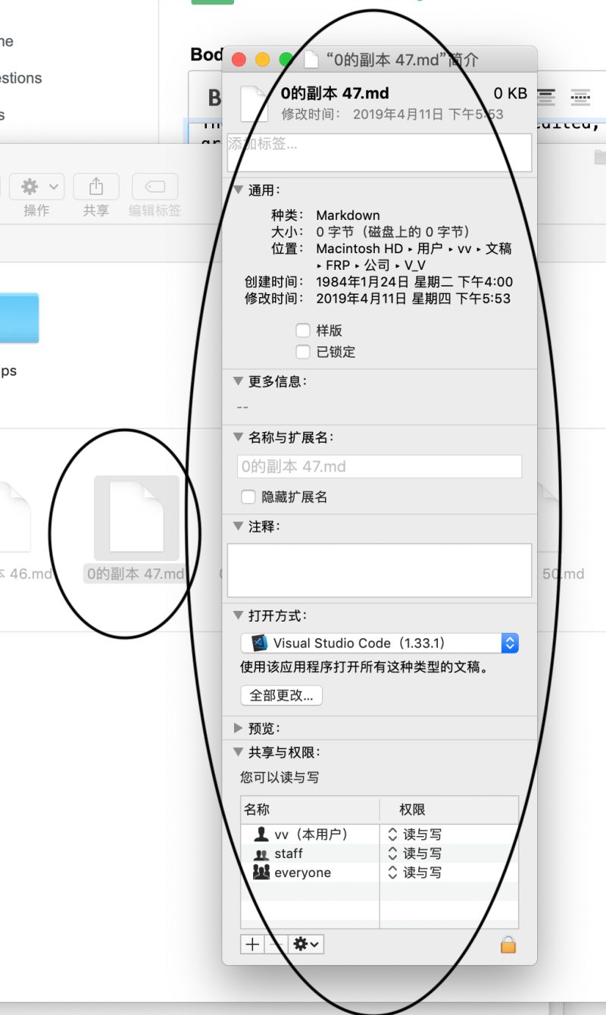The image size is (606, 1015).
Task: Click the 0 KB size label in header
Action: (511, 93)
